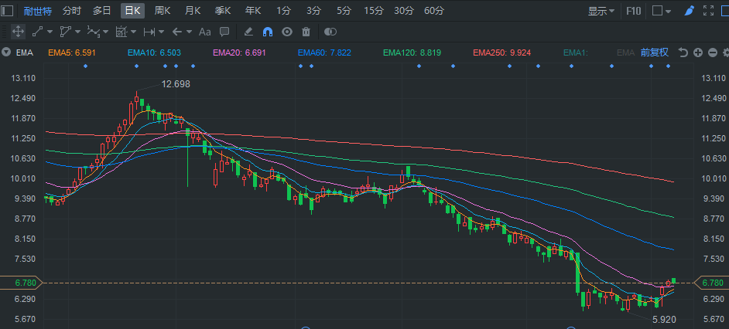Screen dimensions: 729x329
Task: Zoom in using the plus circle icon
Action: click(698, 53)
